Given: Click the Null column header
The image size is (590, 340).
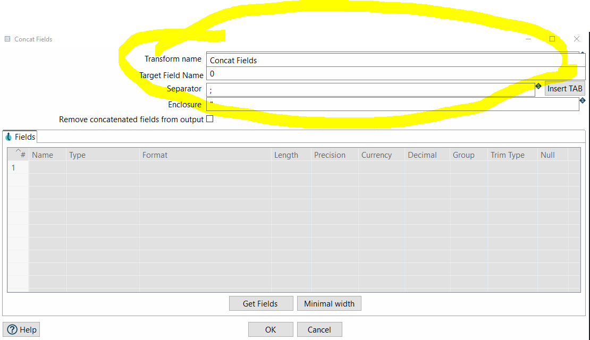Looking at the screenshot, I should (552, 155).
